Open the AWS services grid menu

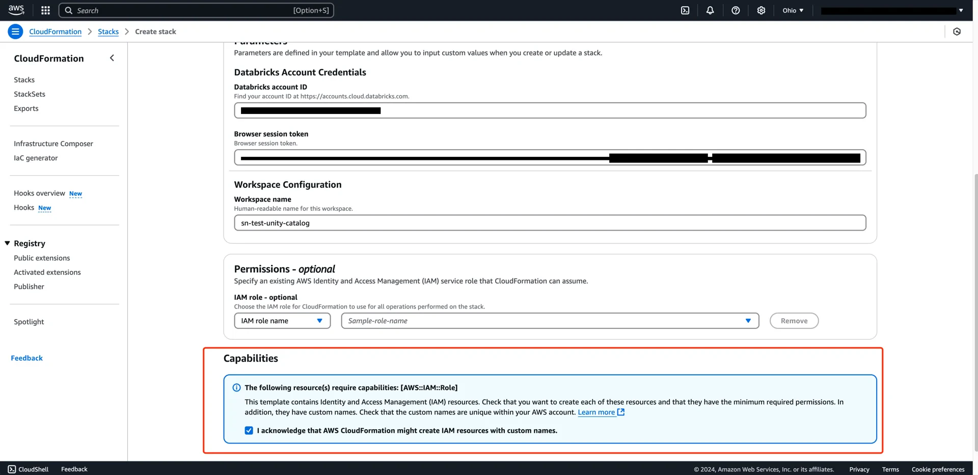coord(45,10)
